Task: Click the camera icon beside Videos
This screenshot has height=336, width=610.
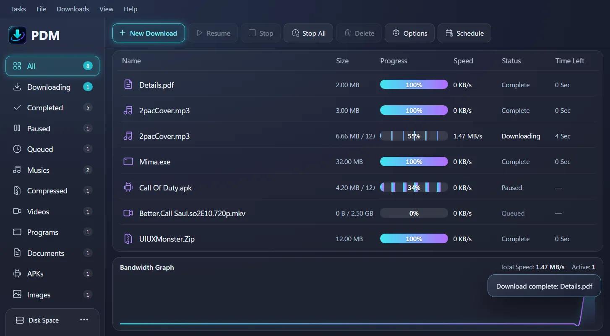Action: pyautogui.click(x=17, y=211)
